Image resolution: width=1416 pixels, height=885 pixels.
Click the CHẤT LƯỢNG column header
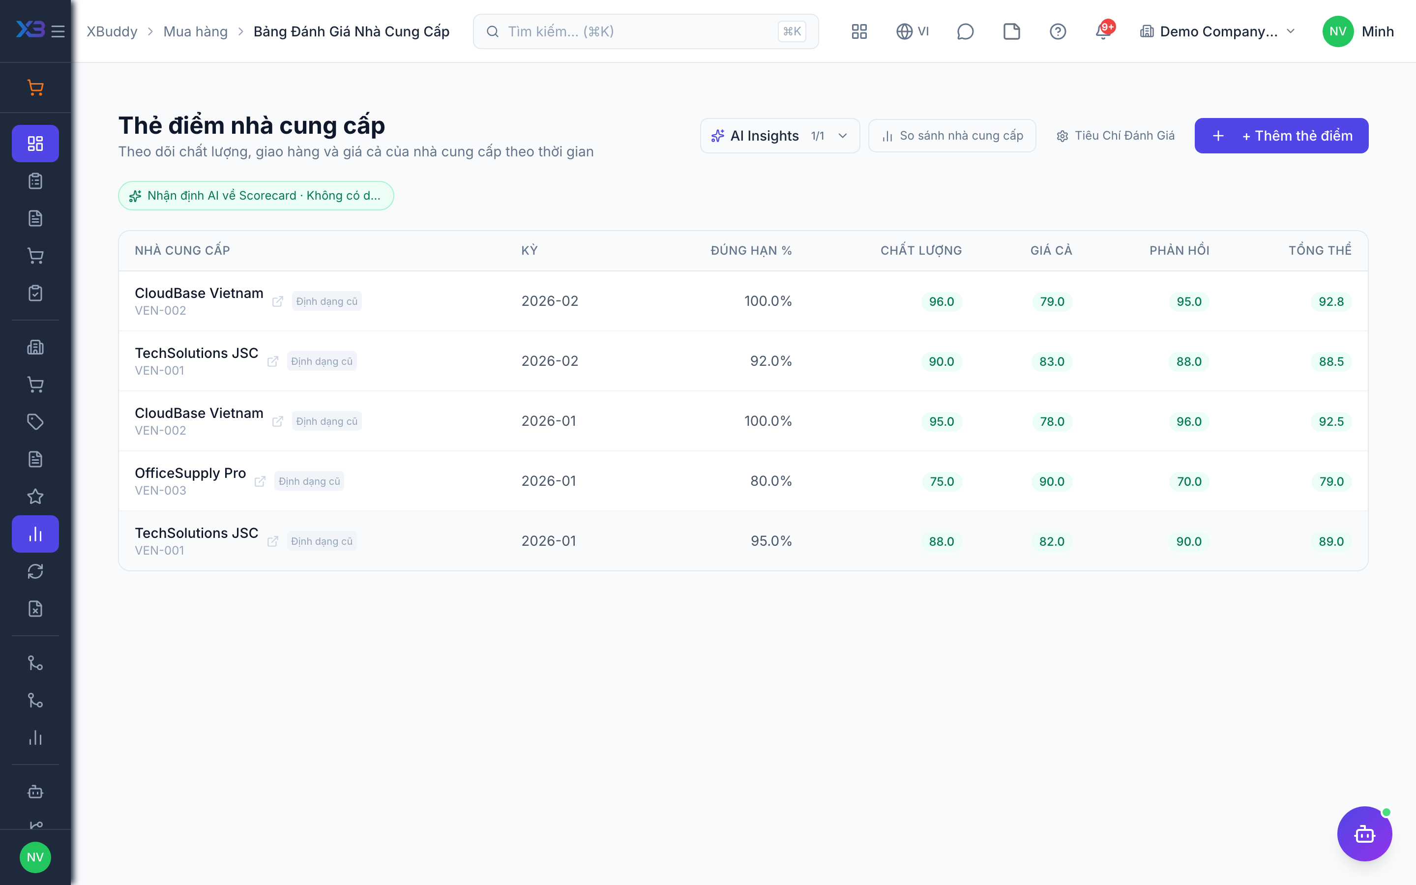click(x=921, y=251)
